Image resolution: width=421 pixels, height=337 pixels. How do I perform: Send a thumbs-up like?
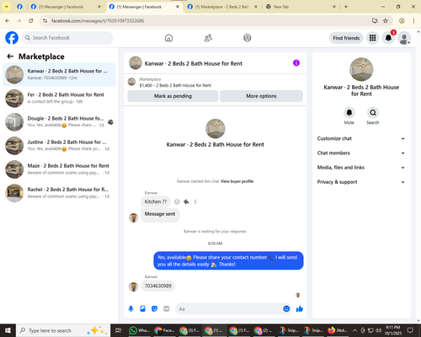coord(300,309)
